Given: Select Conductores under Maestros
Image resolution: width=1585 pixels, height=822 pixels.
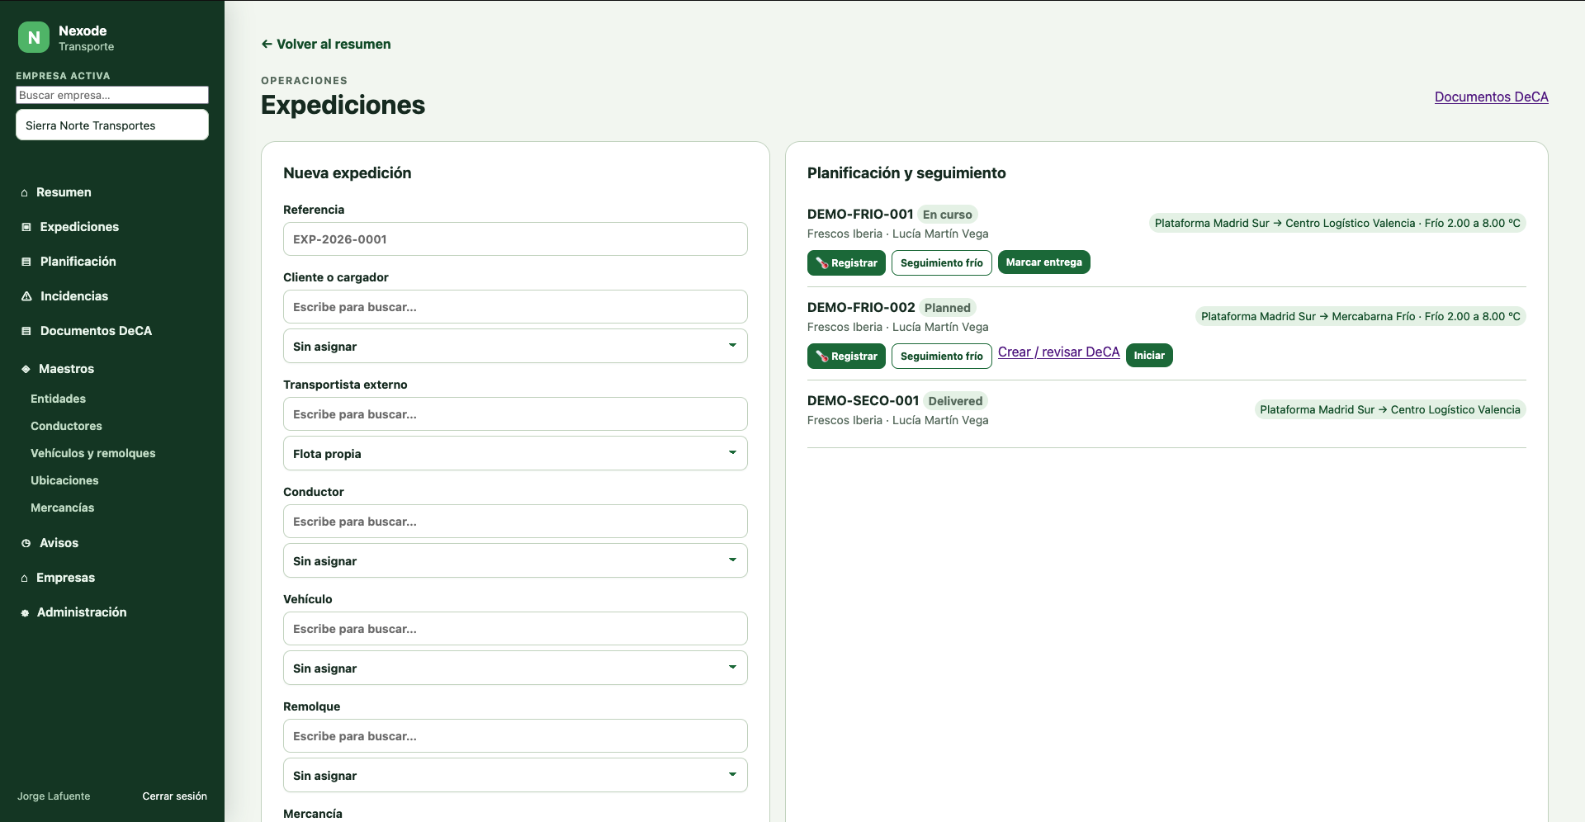Looking at the screenshot, I should click(x=66, y=426).
